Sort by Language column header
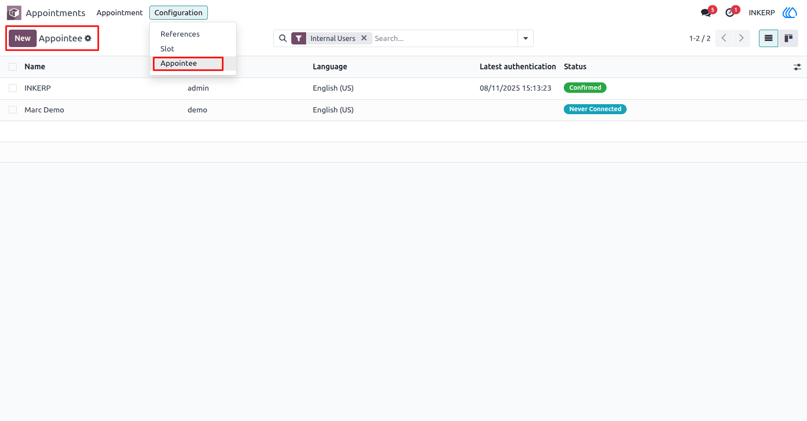 [x=330, y=67]
